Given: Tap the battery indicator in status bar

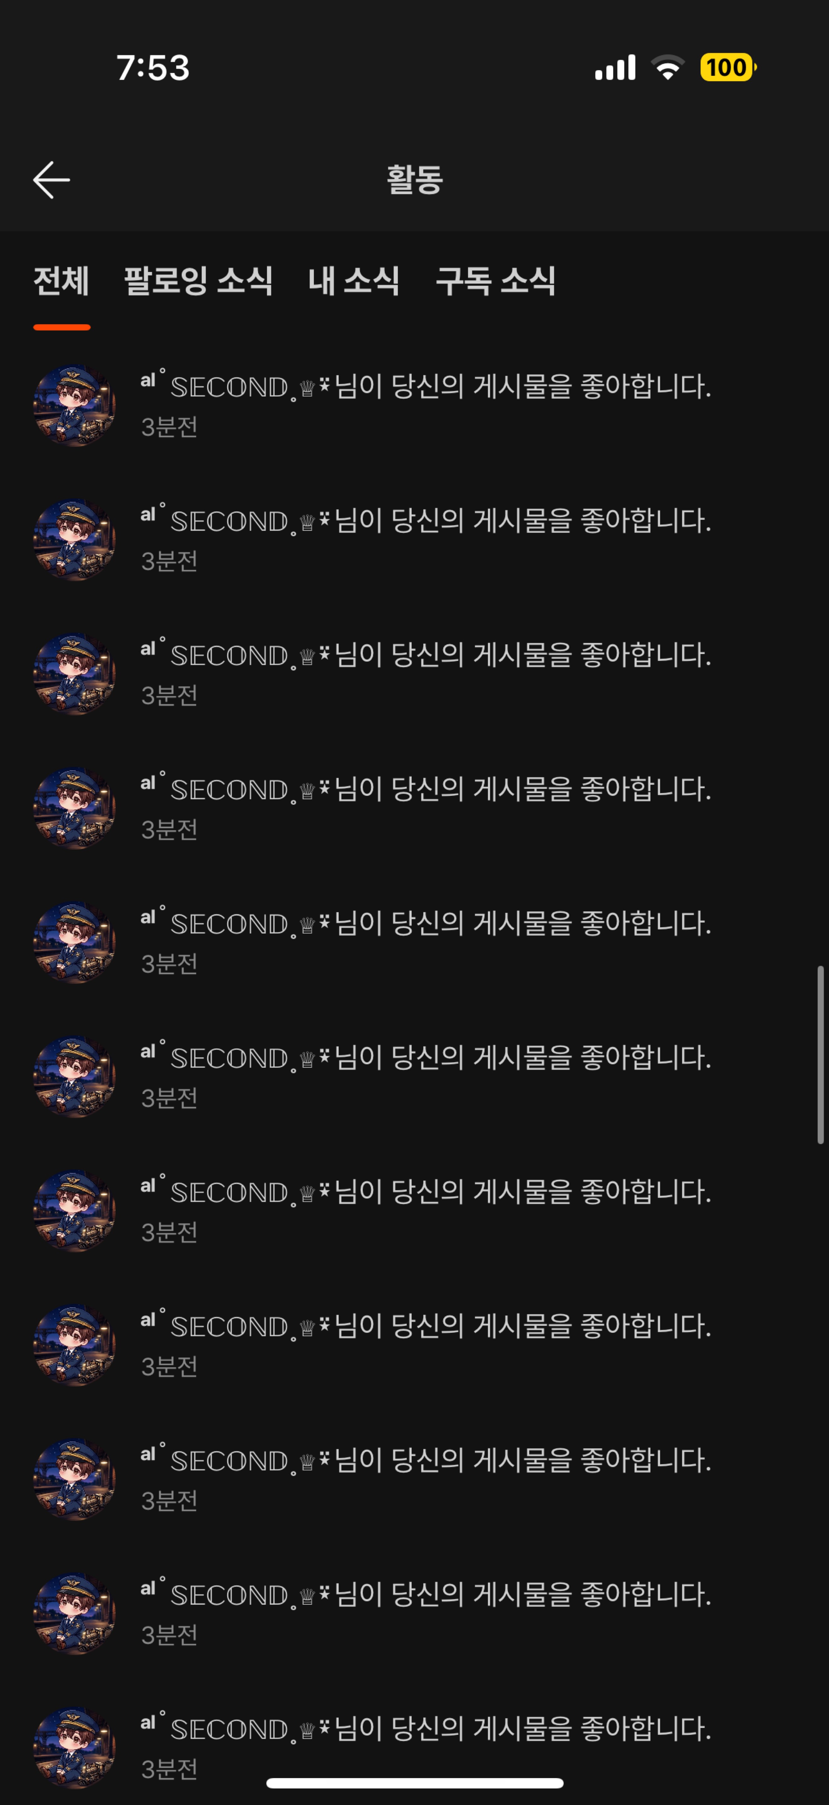Looking at the screenshot, I should click(728, 67).
